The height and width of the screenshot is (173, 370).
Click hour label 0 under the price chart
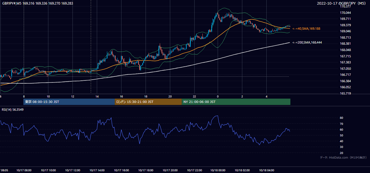click(x=218, y=97)
